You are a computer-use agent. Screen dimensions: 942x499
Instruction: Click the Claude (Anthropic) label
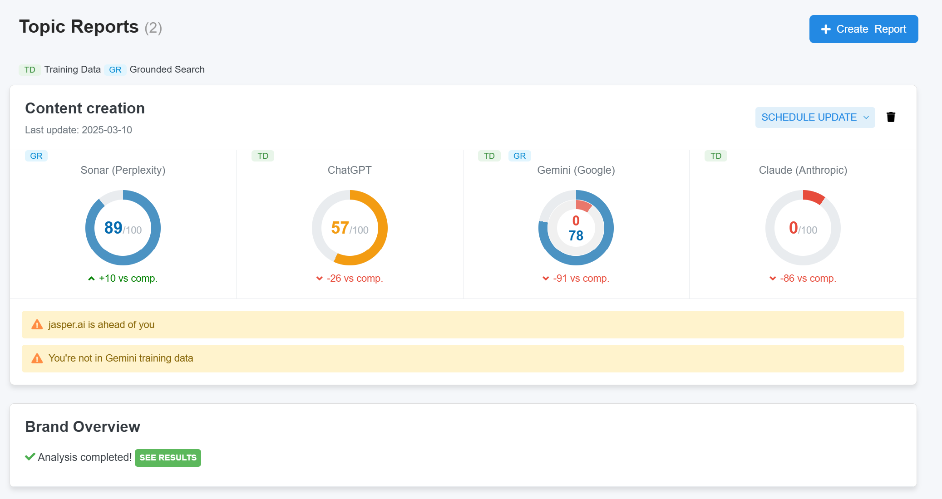(x=803, y=170)
